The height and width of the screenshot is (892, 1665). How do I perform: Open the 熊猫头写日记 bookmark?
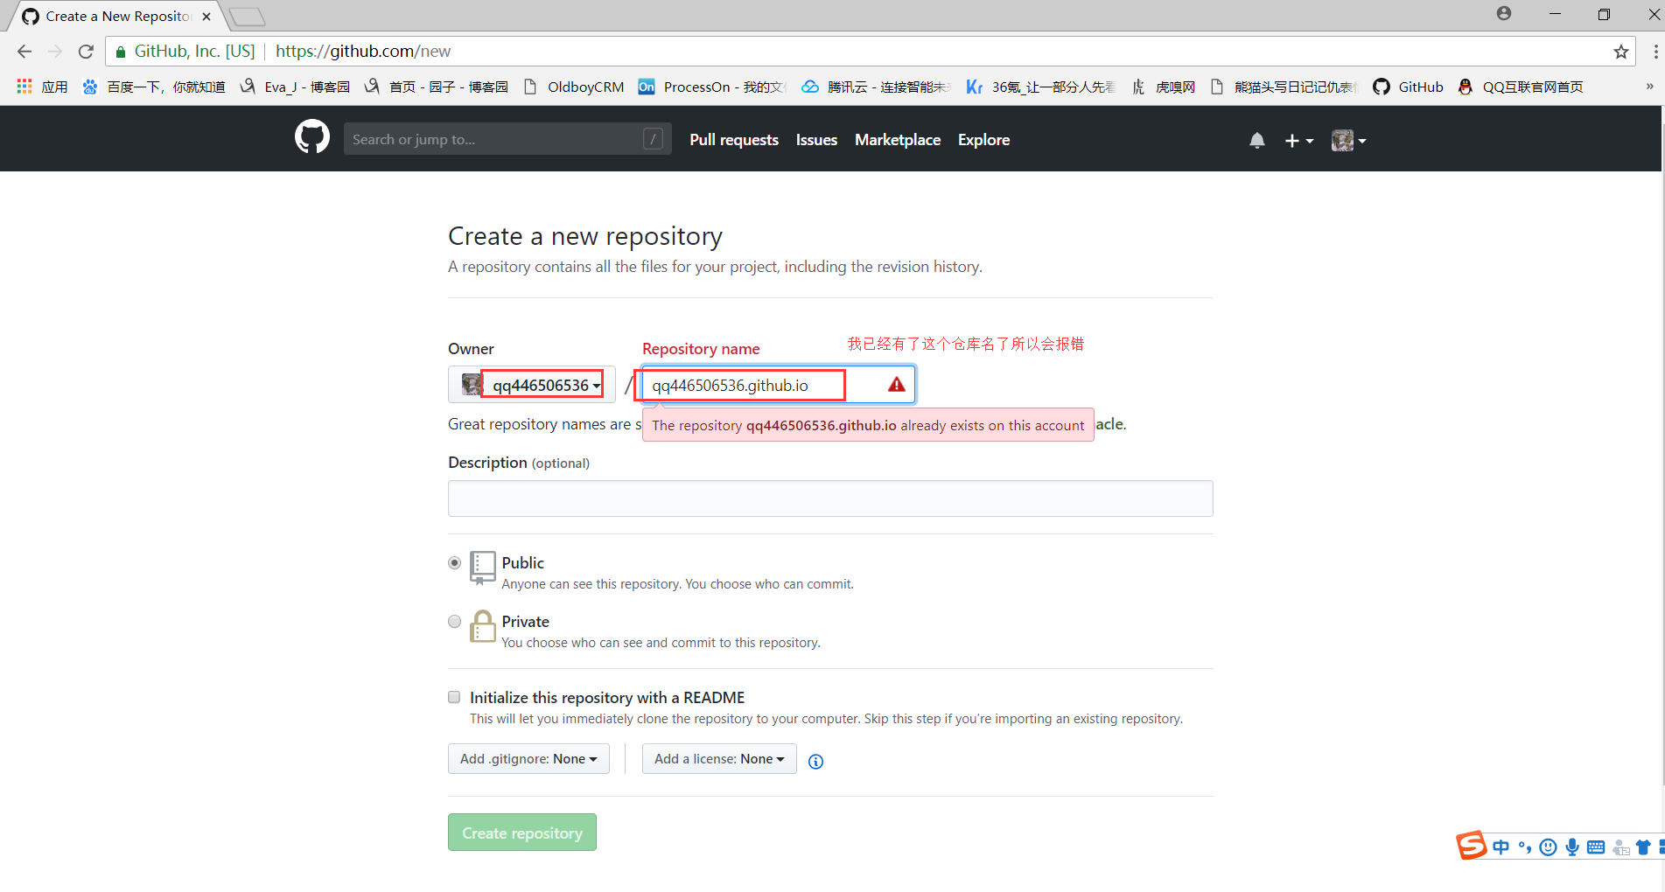coord(1284,87)
